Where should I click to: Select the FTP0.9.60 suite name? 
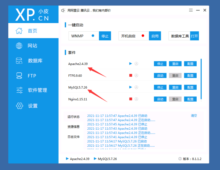click(x=75, y=76)
